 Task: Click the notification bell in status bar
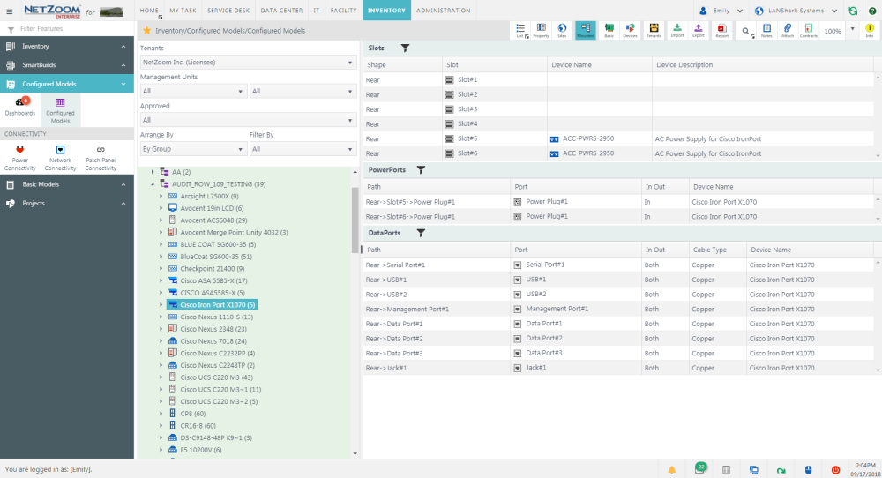(671, 469)
